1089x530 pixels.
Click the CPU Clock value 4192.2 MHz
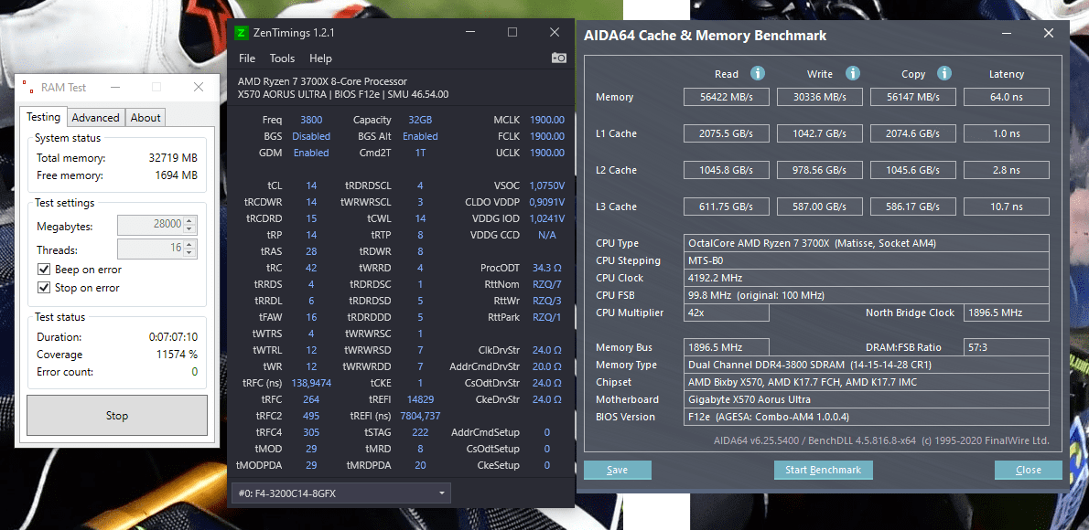pyautogui.click(x=866, y=278)
